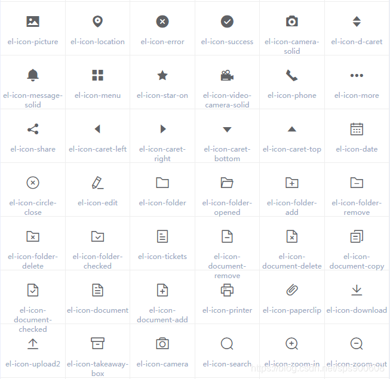Viewport: 390px width, 379px height.
Task: Select the star-on icon
Action: (162, 76)
